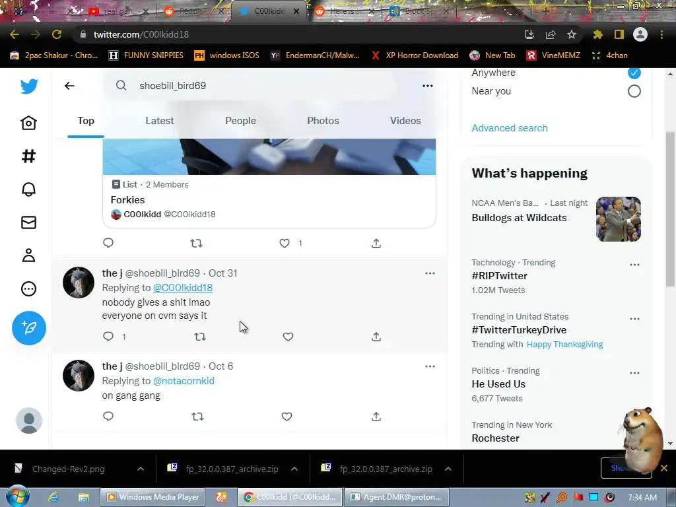Screen dimensions: 676x507
Task: Open the Windows Start orb
Action: (18, 496)
